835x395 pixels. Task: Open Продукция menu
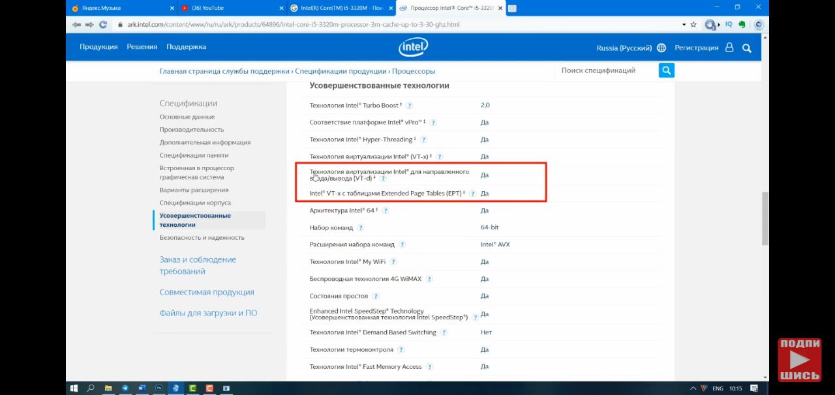99,47
